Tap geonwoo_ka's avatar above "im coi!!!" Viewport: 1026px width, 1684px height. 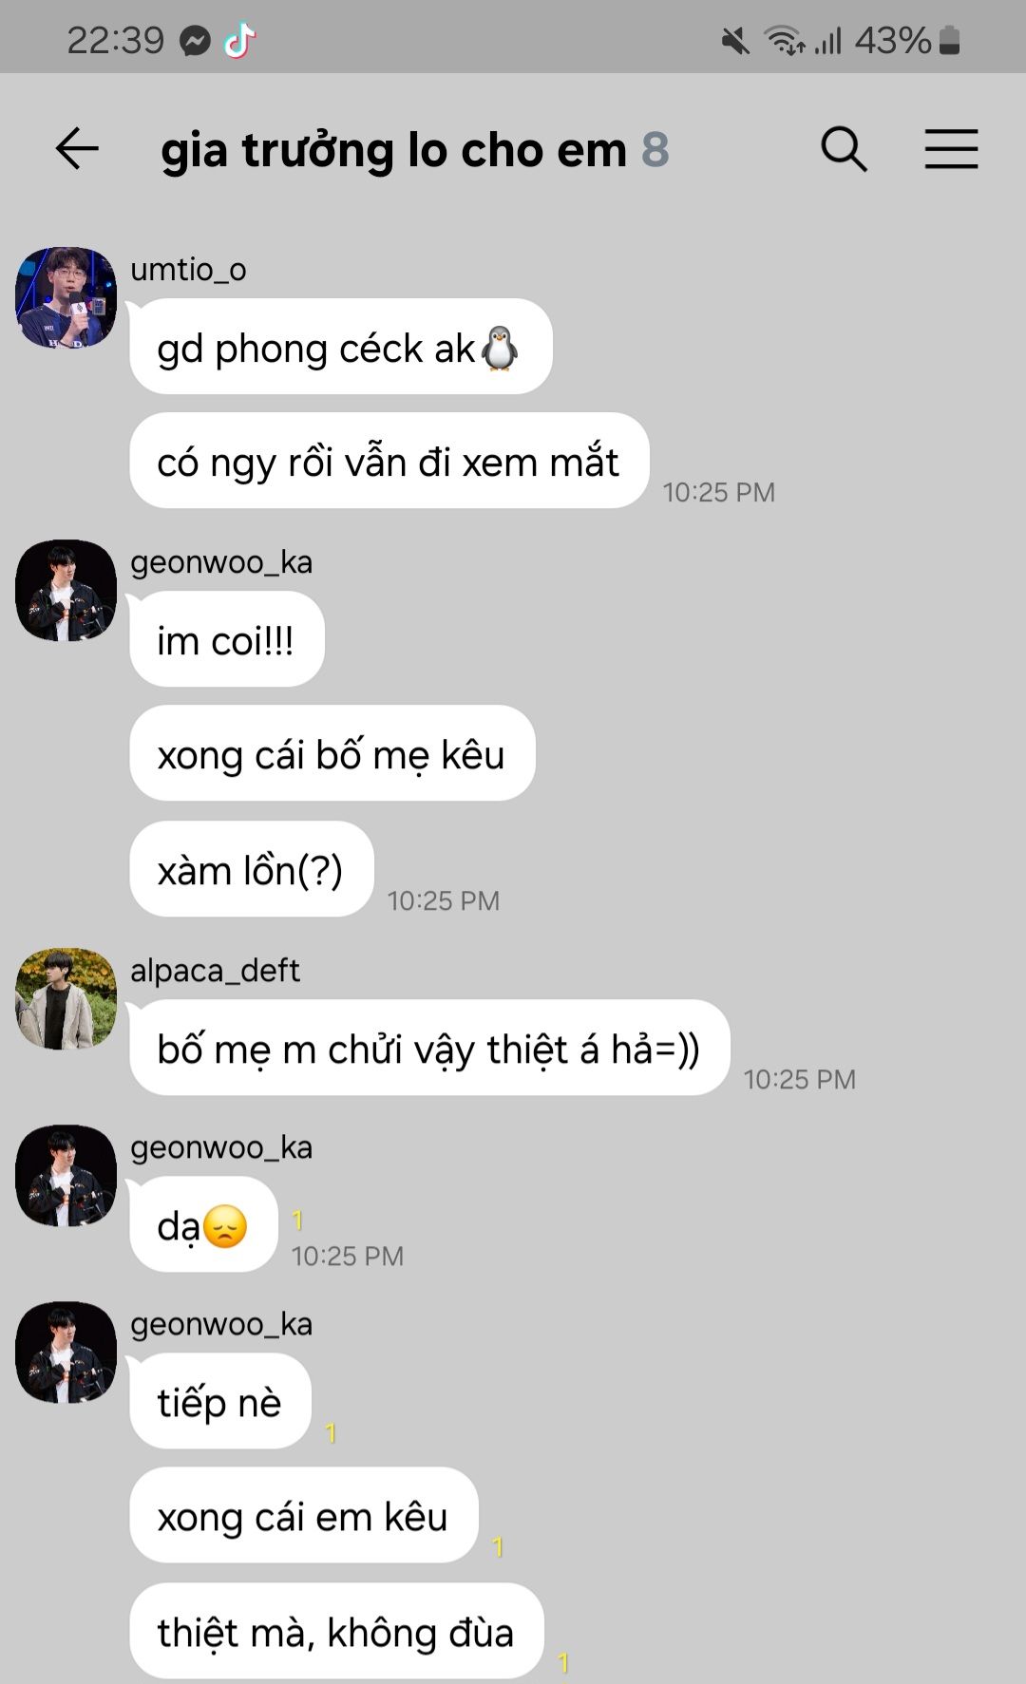click(x=66, y=590)
